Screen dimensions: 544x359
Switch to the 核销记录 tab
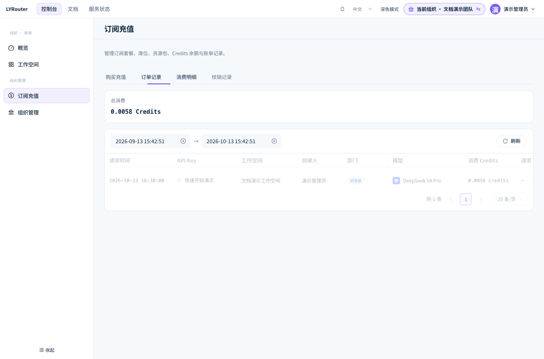coord(222,77)
